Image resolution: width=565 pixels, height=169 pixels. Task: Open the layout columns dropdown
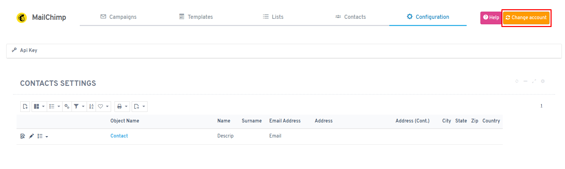point(39,106)
